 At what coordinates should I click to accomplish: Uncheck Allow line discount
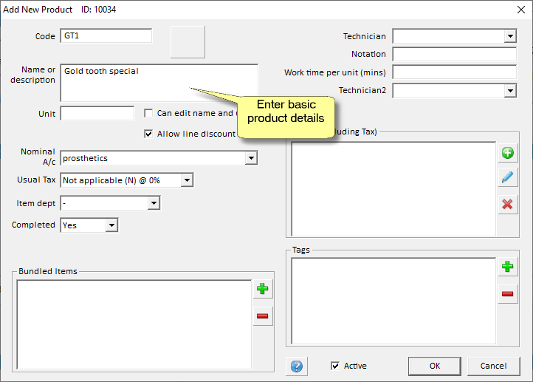coord(148,134)
